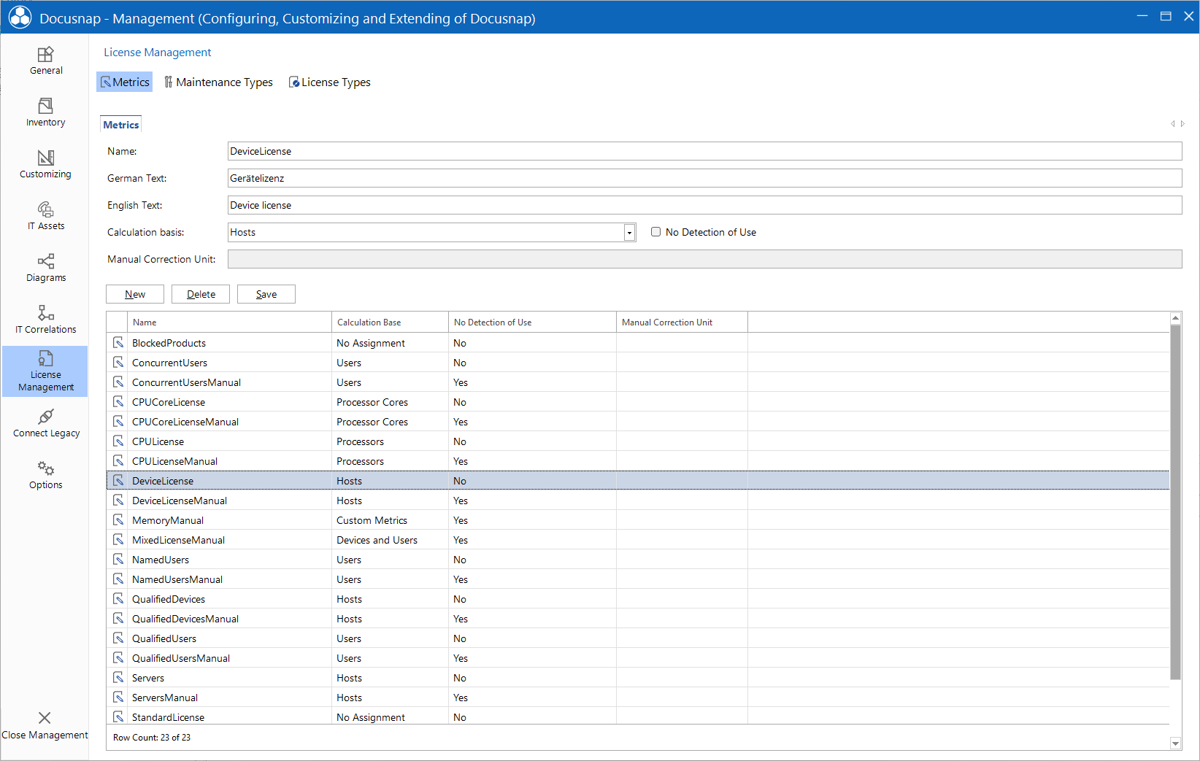Click the scrollbar down arrow
This screenshot has width=1200, height=761.
coord(1175,743)
